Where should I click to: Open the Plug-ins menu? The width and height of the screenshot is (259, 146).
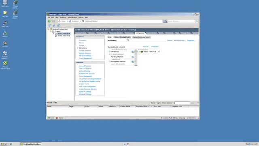point(81,17)
